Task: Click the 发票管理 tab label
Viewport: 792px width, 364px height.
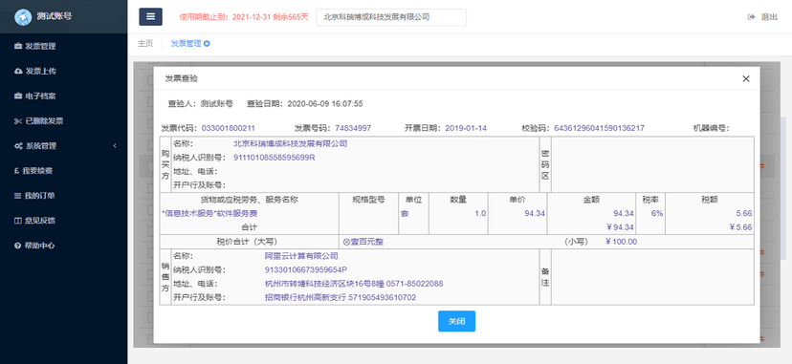Action: (186, 43)
